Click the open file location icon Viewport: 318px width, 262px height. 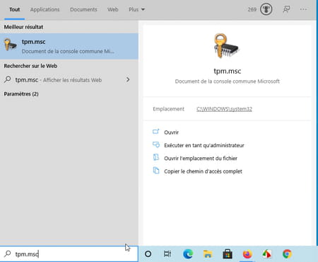156,157
